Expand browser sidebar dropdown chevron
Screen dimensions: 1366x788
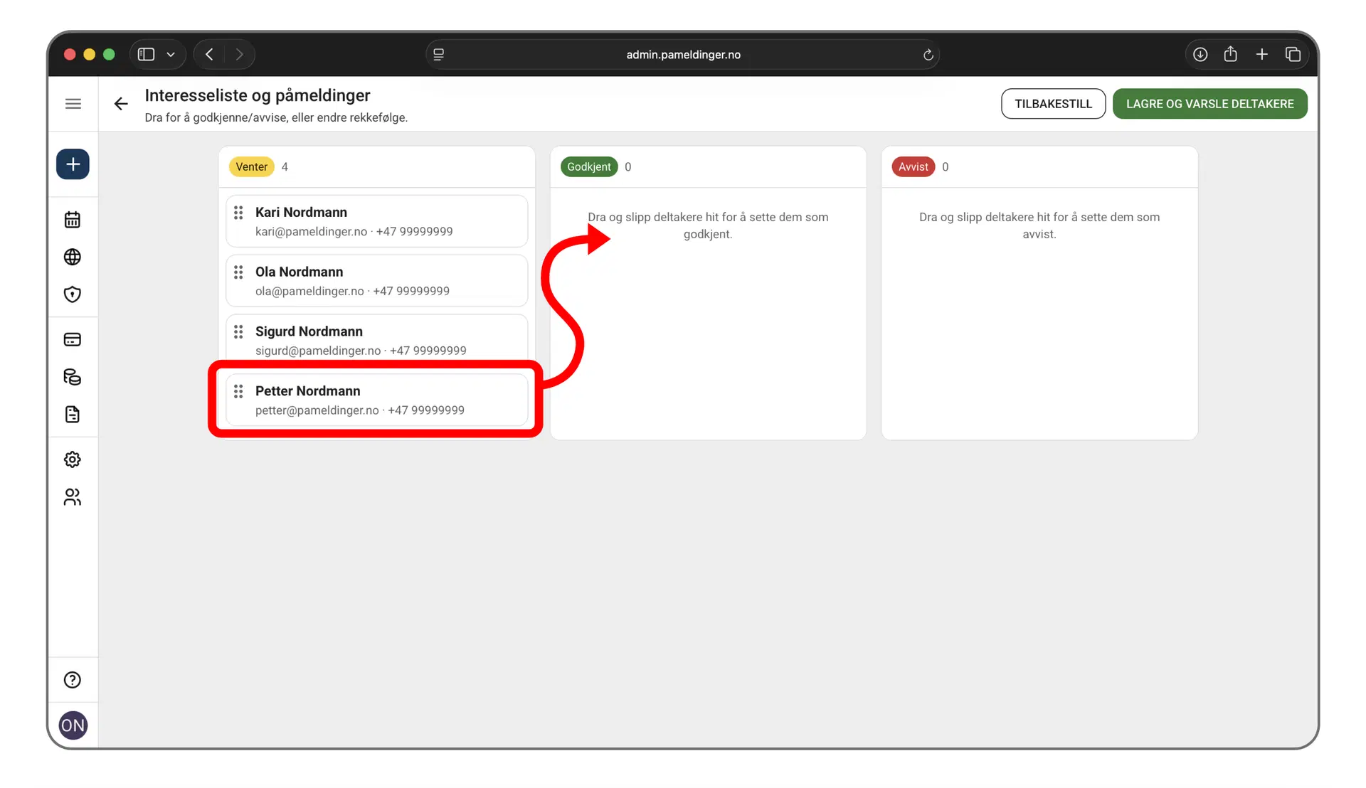(171, 55)
